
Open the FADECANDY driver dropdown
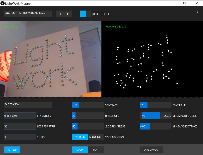[x=28, y=104]
